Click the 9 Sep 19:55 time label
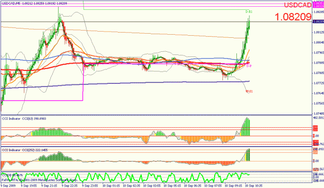 pyautogui.click(x=29, y=186)
